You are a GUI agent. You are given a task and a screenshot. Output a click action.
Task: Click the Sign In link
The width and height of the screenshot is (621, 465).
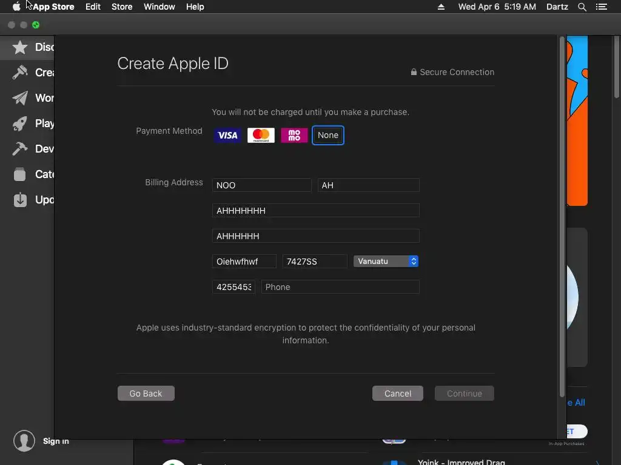[56, 441]
